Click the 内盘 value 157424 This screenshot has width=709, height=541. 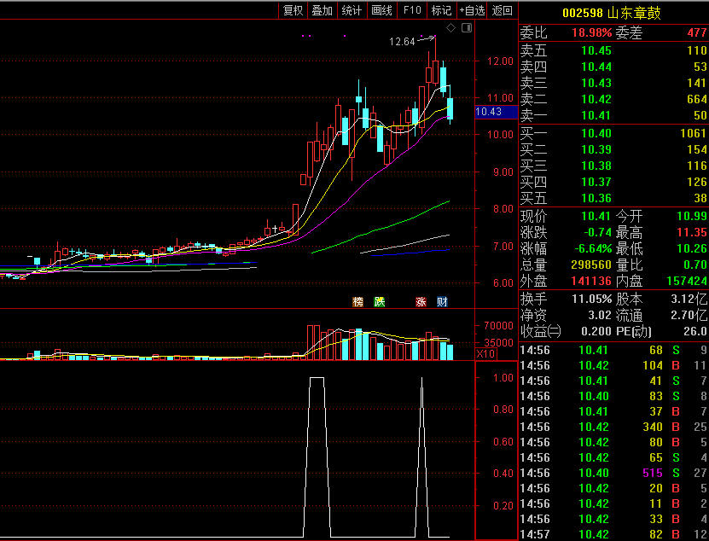coord(687,282)
